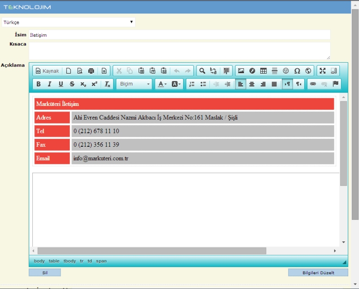Select the td element path item
359x289 pixels.
(90, 261)
